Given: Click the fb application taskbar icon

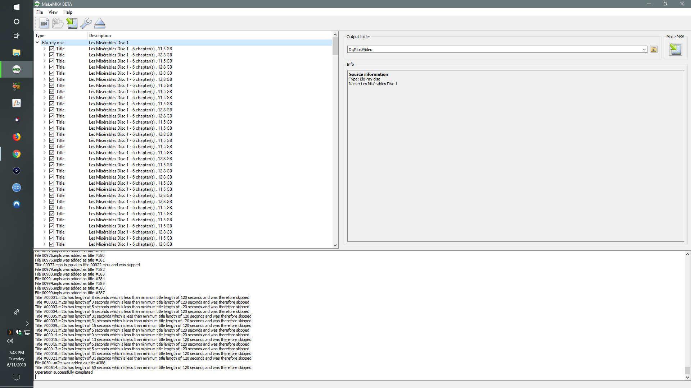Looking at the screenshot, I should 17,103.
